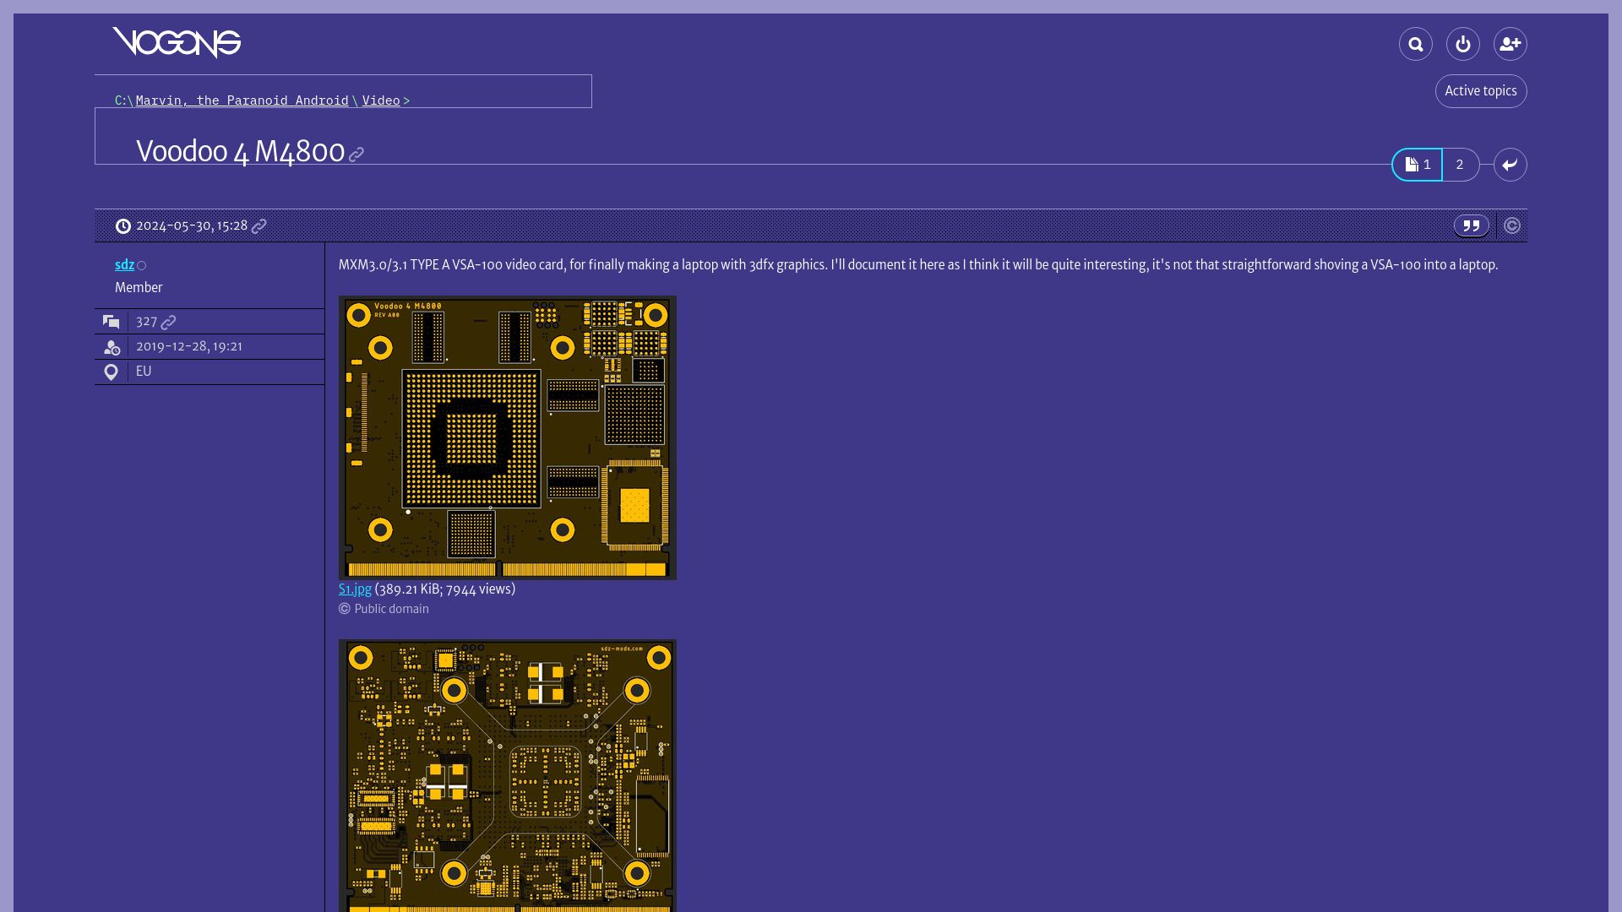Click link icon next to 327 posts

169,323
